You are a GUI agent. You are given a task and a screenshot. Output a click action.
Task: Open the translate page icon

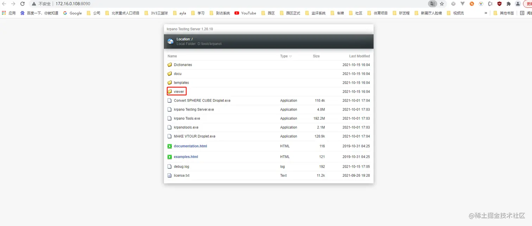432,4
